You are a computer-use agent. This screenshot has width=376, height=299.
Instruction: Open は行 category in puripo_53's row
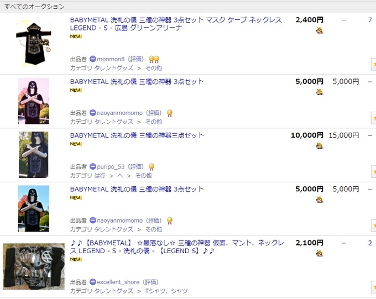click(100, 176)
